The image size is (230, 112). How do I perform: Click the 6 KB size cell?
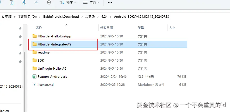pos(183,85)
